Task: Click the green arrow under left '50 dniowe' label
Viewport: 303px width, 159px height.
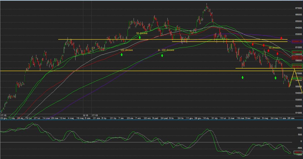Action: [x=139, y=37]
